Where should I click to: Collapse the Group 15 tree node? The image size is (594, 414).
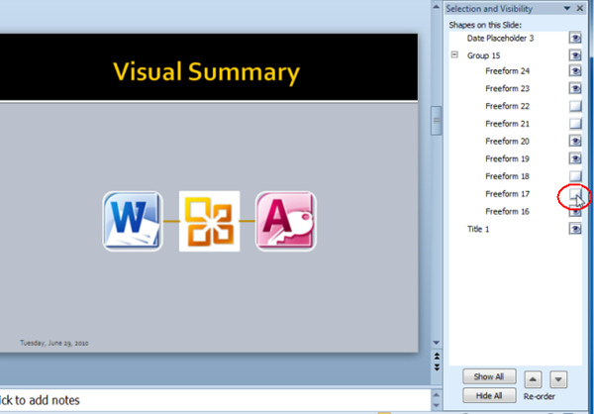coord(454,55)
